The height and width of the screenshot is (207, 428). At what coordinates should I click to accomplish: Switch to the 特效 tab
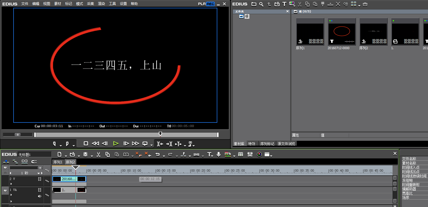click(x=252, y=143)
